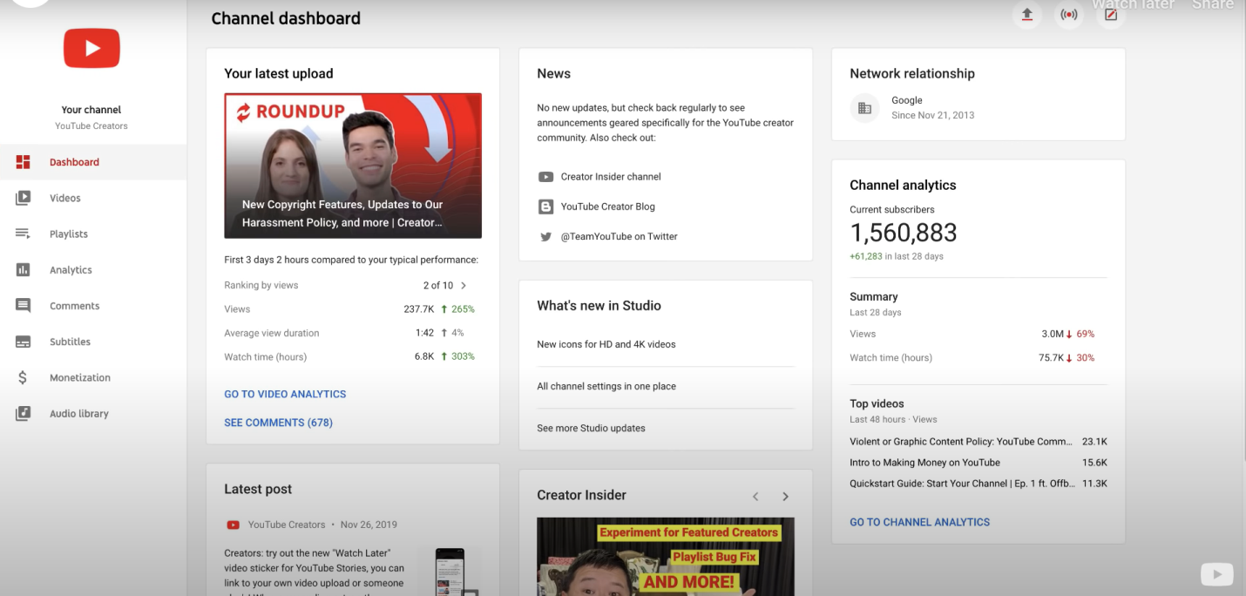The image size is (1246, 596).
Task: Click See more Studio updates
Action: (591, 429)
